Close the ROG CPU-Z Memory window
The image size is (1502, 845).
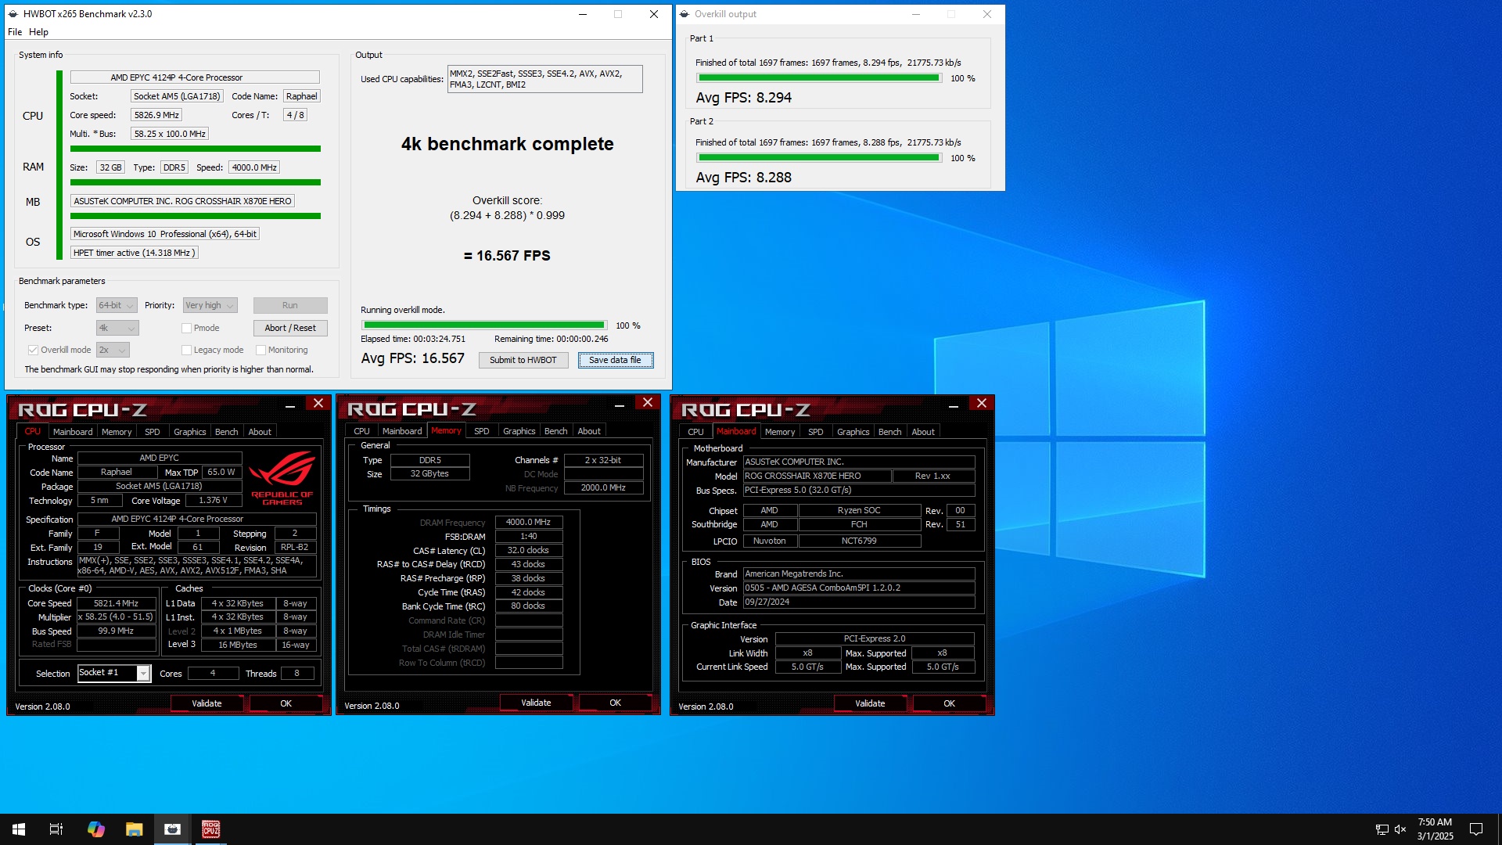[648, 403]
